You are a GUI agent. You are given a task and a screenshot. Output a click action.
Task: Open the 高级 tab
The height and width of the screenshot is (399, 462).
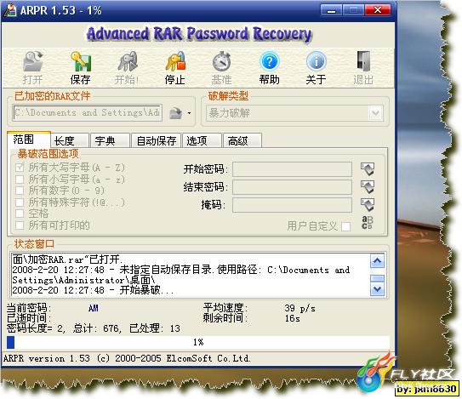(x=242, y=141)
